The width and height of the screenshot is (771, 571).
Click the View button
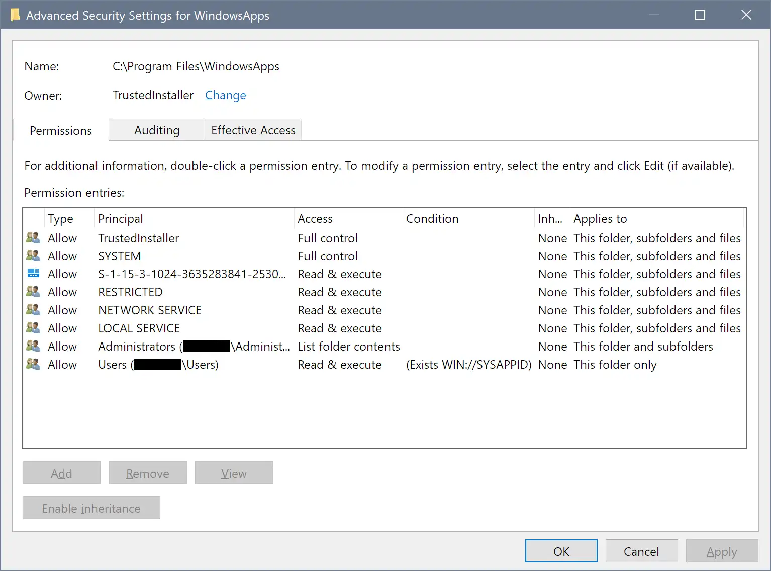point(234,473)
